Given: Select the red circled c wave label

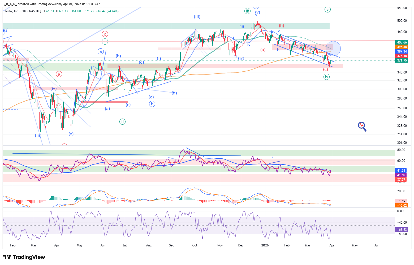Looking at the screenshot, I should point(105,34).
